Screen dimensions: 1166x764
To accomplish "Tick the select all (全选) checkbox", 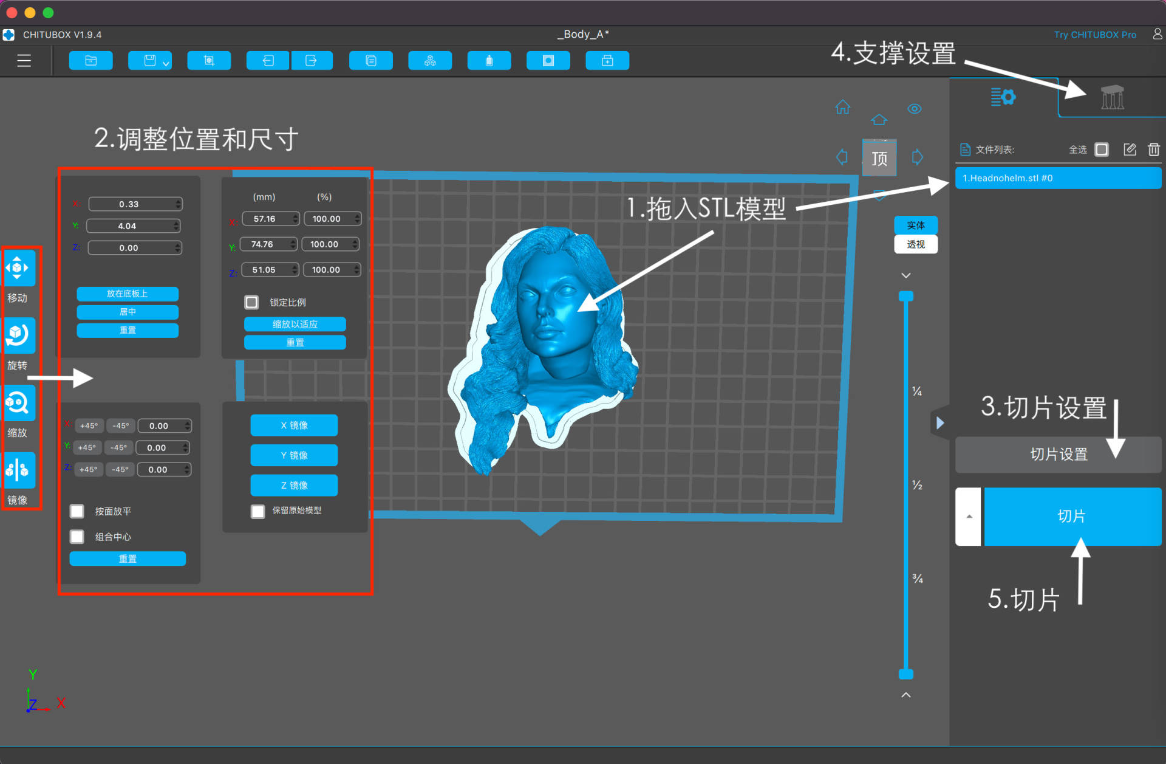I will click(x=1102, y=150).
